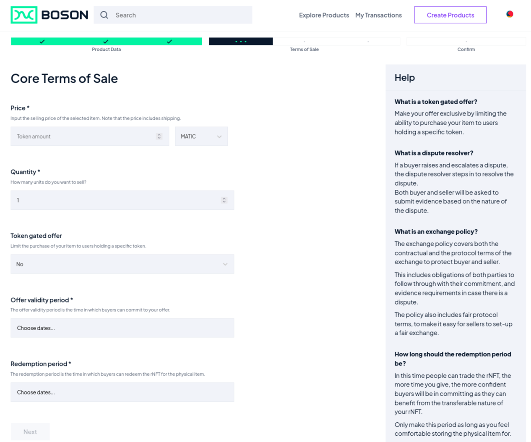
Task: Click the Next button
Action: pyautogui.click(x=30, y=431)
